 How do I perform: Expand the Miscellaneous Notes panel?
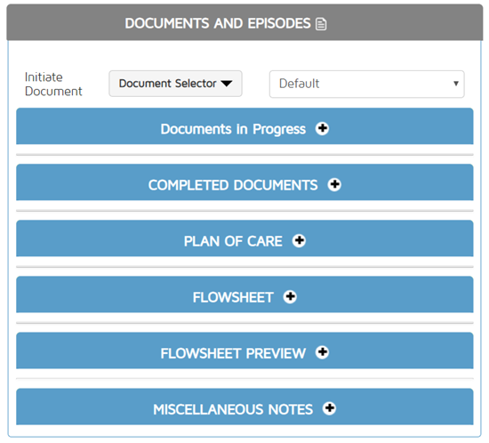[x=244, y=407]
